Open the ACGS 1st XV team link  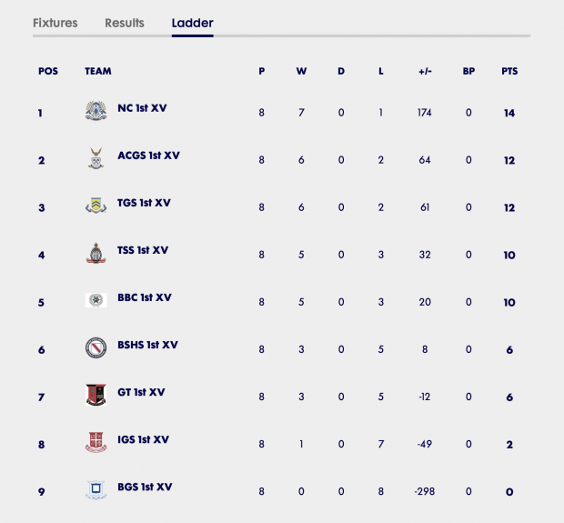click(x=148, y=156)
